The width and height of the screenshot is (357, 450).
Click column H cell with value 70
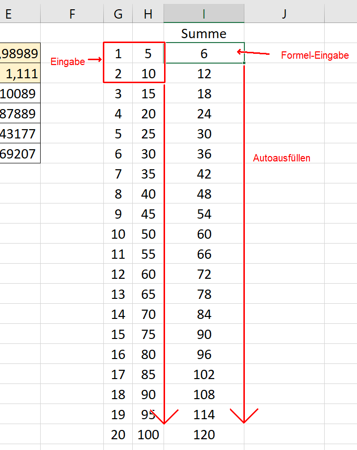coord(148,314)
